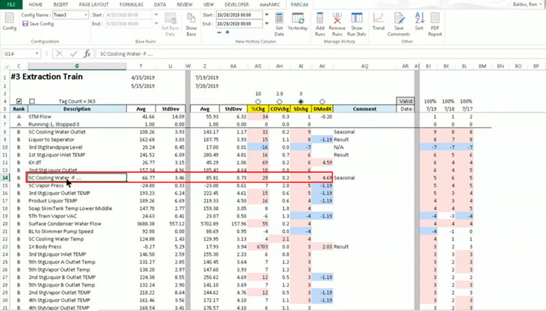Click the 6703 %Chg value cell
Screen dimensions: 546x311
pos(258,247)
